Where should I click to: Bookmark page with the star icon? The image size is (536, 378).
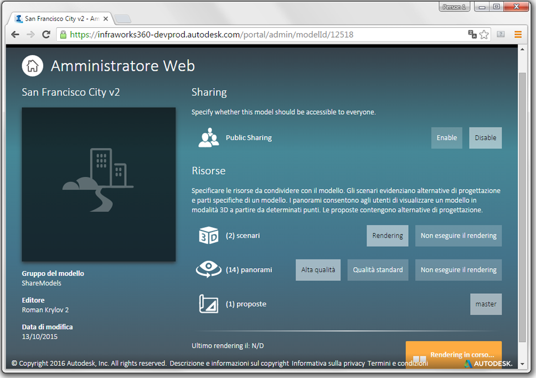(484, 34)
